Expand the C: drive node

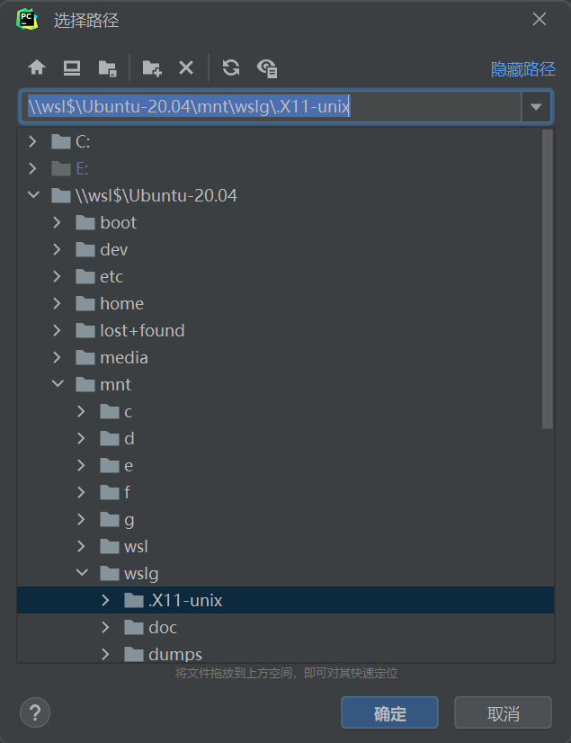coord(32,141)
